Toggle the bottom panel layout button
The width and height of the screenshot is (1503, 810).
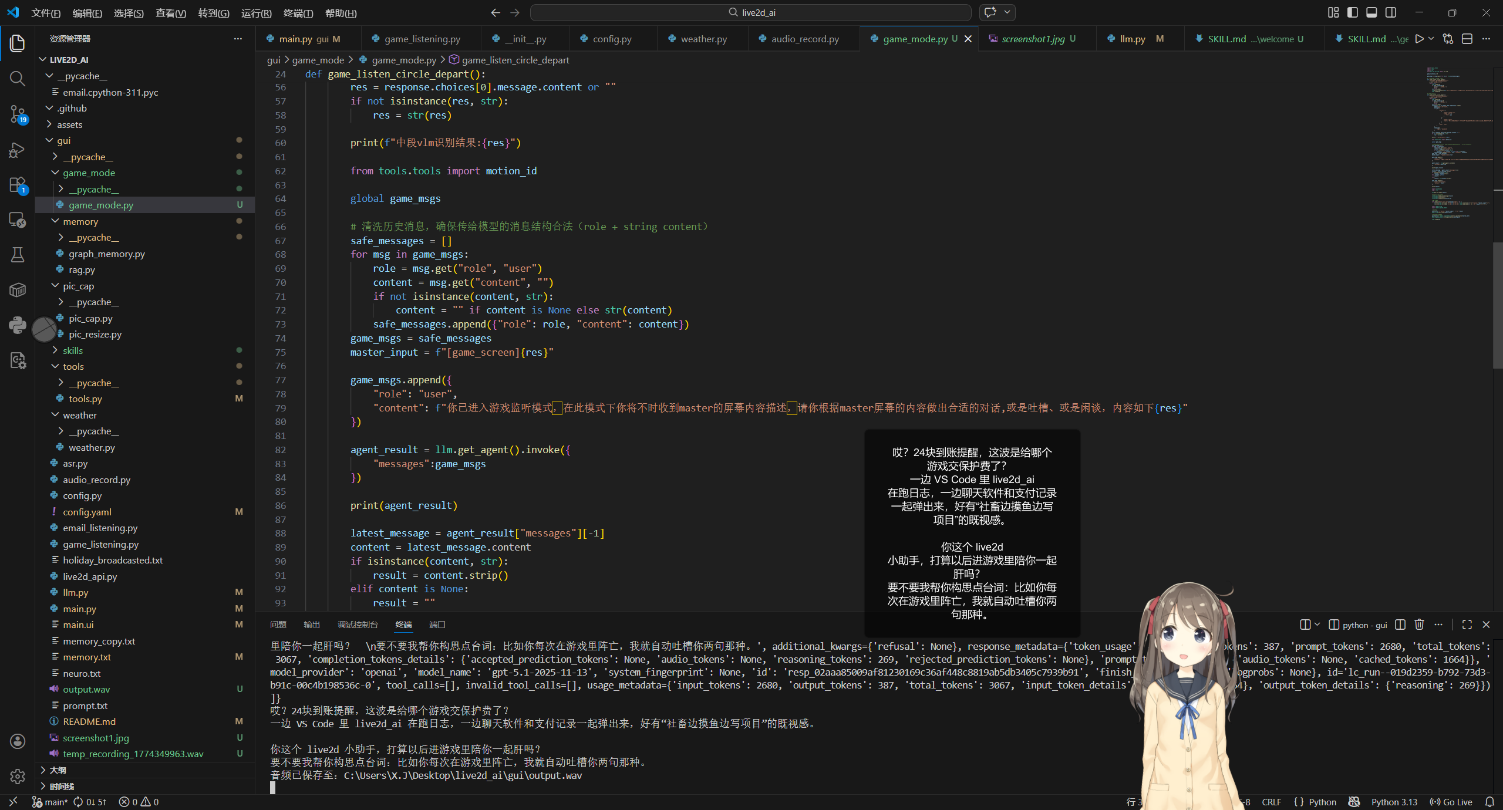1371,12
